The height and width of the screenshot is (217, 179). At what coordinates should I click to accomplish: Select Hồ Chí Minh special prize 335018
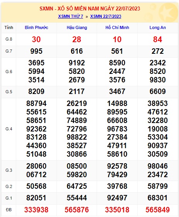(117, 210)
